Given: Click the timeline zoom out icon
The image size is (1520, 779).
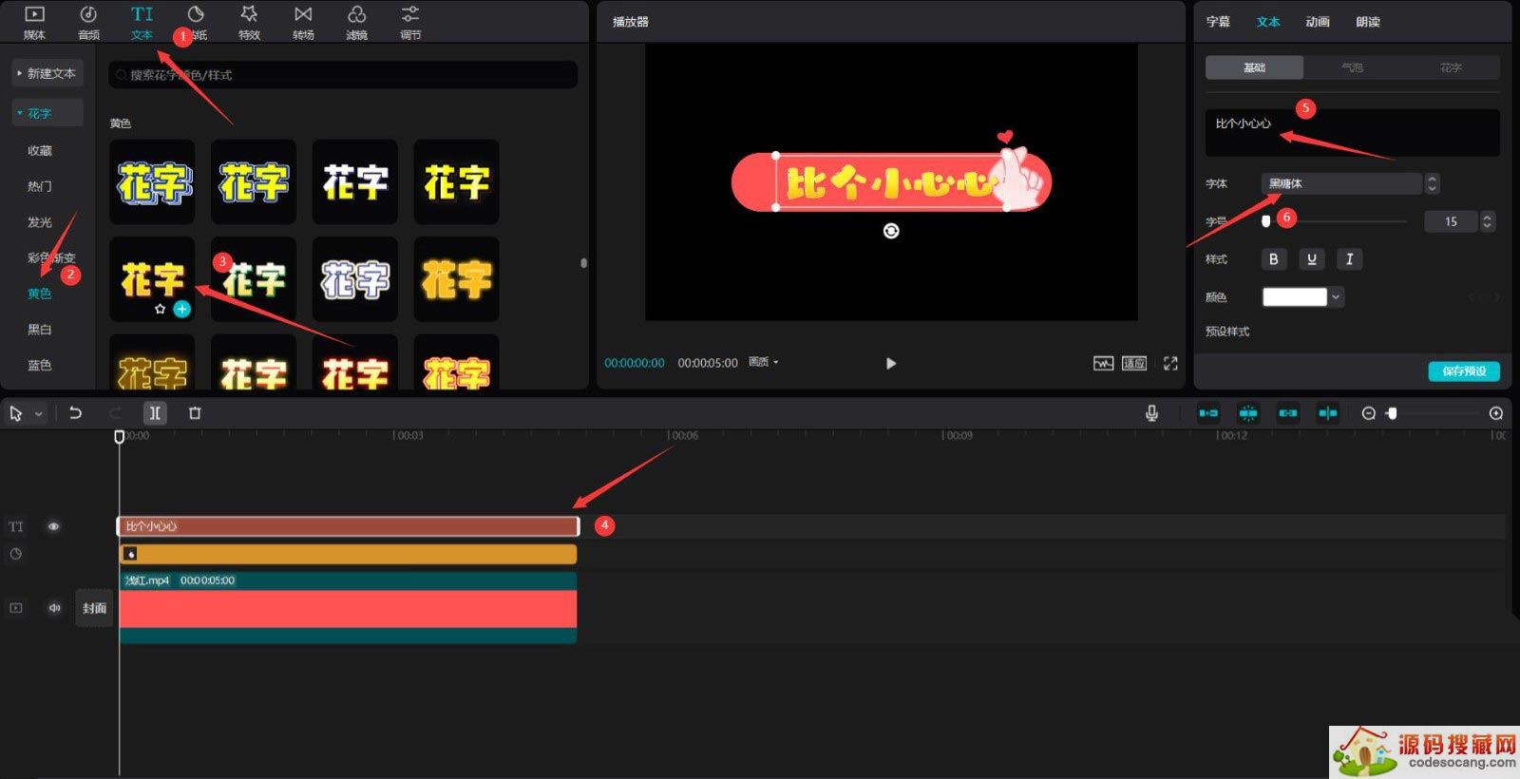Looking at the screenshot, I should click(1368, 413).
